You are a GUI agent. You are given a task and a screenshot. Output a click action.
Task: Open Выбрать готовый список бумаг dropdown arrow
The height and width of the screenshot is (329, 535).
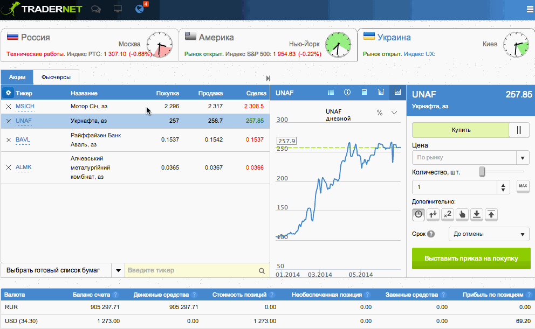point(118,270)
